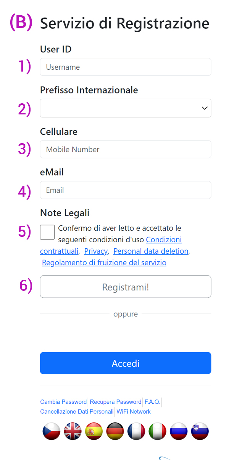Click the Registrami! button
The image size is (229, 460).
coord(126,287)
